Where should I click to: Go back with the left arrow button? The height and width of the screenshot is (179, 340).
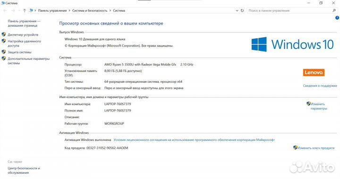5,10
